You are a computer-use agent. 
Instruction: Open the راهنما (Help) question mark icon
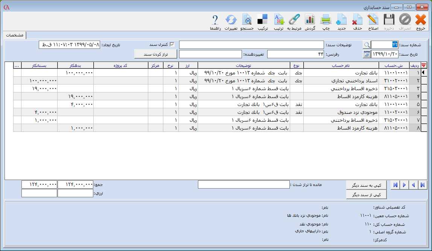[215, 20]
